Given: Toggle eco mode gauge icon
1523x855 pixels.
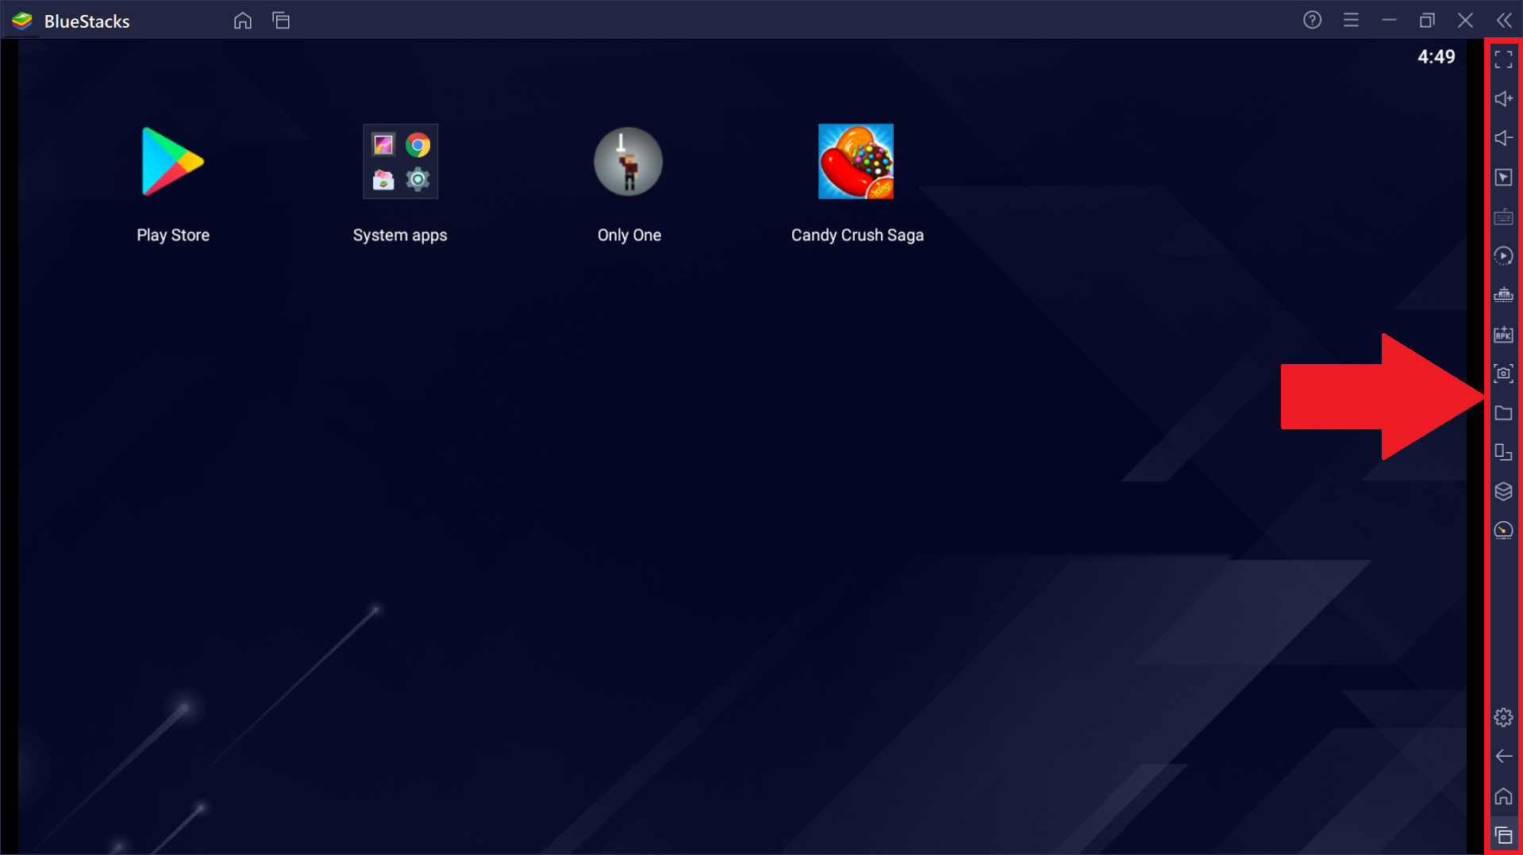Looking at the screenshot, I should click(1503, 531).
